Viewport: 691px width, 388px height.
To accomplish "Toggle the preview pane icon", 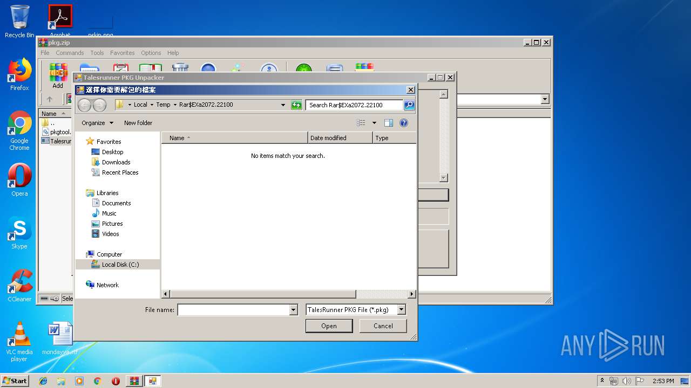I will [389, 123].
